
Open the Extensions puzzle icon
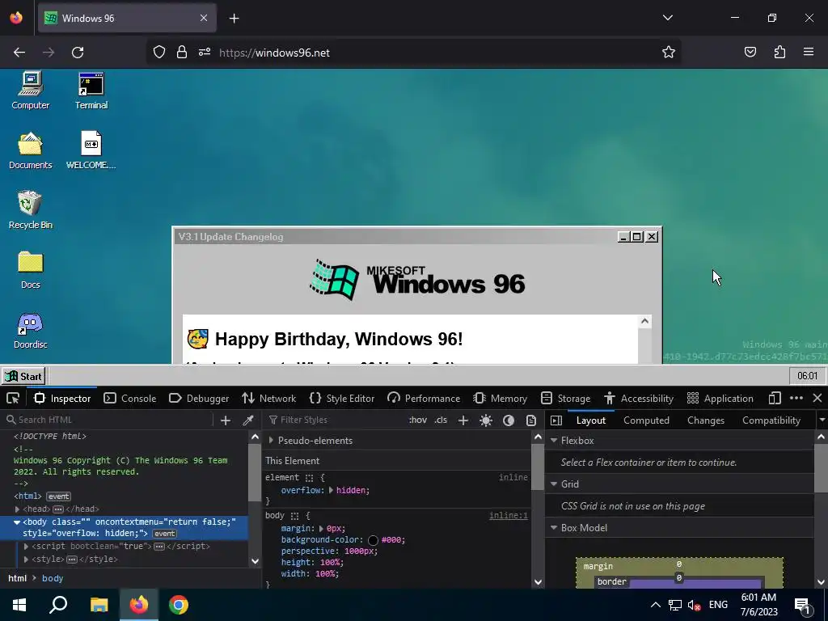[x=779, y=52]
